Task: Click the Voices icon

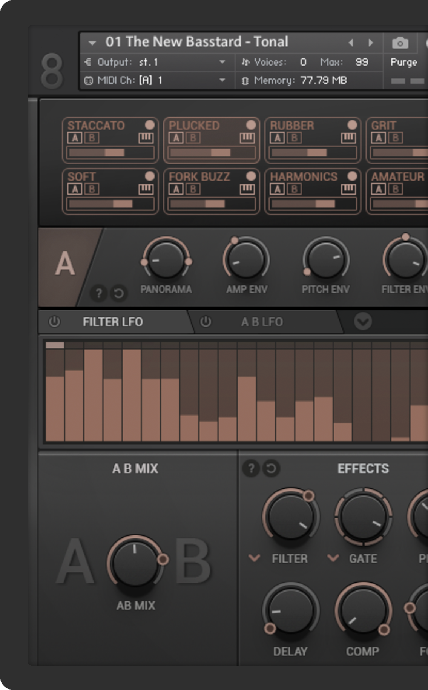Action: pos(245,62)
